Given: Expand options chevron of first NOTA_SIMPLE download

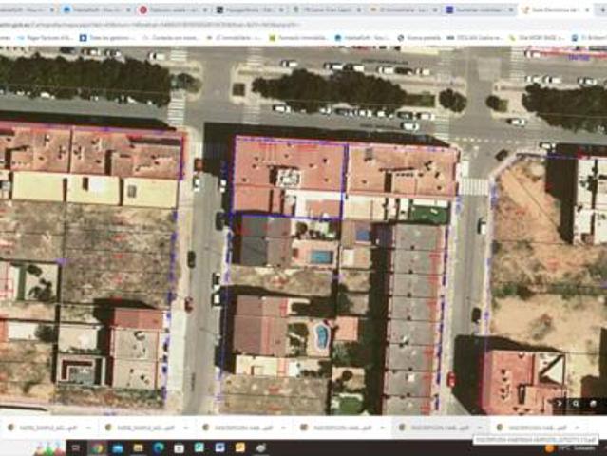Looking at the screenshot, I should coord(88,427).
